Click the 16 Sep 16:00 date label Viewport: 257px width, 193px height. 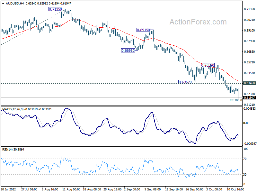click(174, 189)
